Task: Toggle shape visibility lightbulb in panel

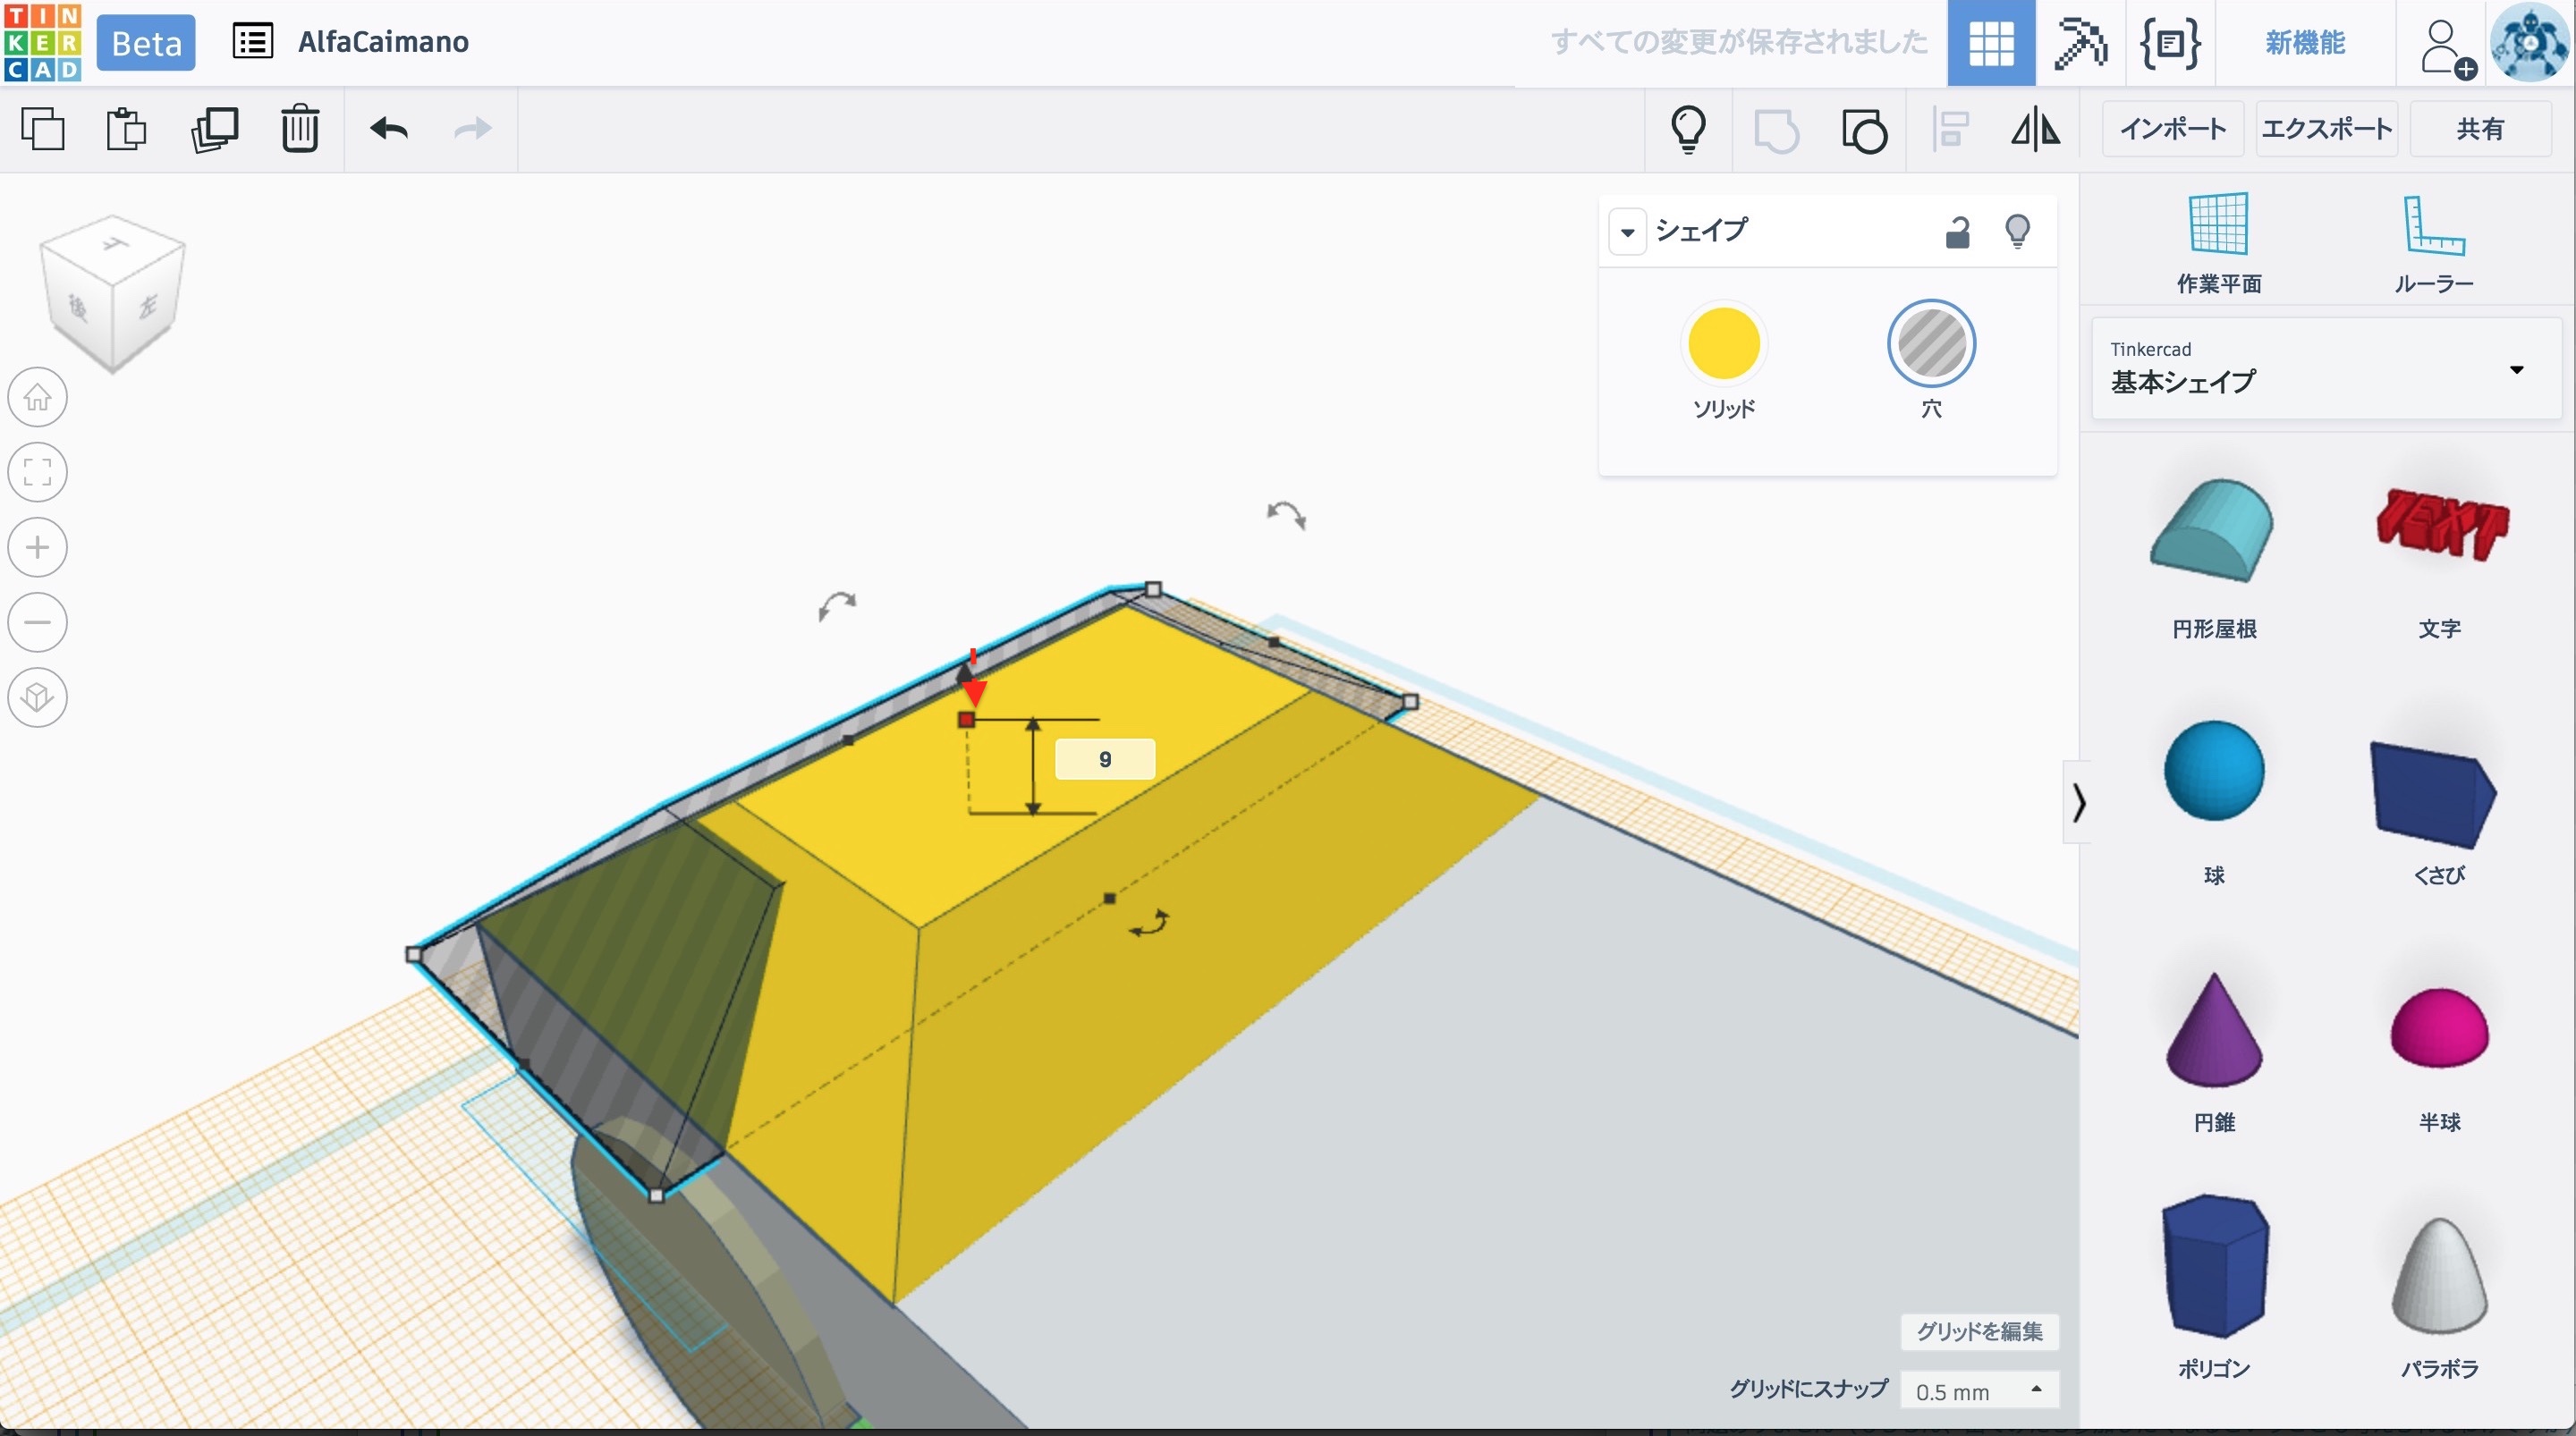Action: click(2017, 232)
